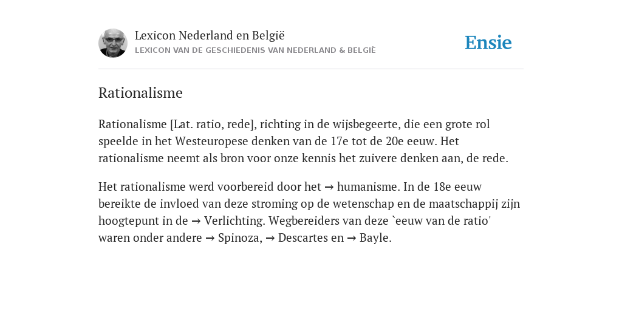Click the author avatar photo
This screenshot has width=622, height=311.
112,43
